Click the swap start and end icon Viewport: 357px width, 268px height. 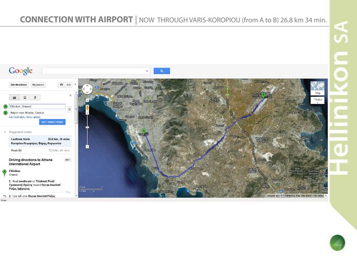[x=70, y=109]
